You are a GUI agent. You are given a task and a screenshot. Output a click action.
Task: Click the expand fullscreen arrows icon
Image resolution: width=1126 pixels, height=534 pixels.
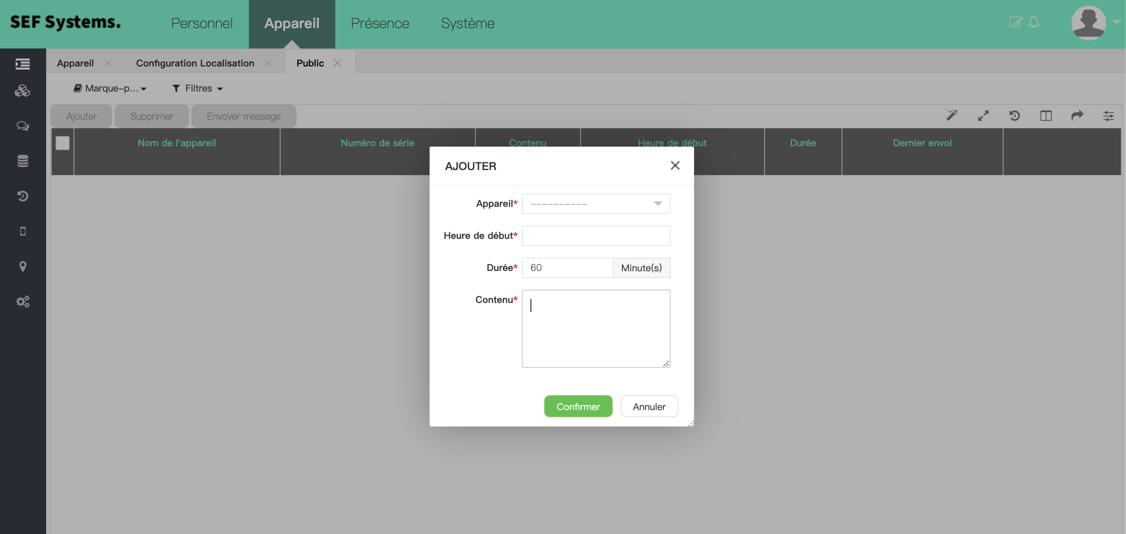click(x=983, y=116)
